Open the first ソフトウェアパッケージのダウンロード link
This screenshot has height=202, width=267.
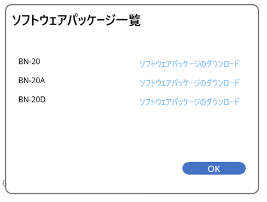click(x=189, y=64)
